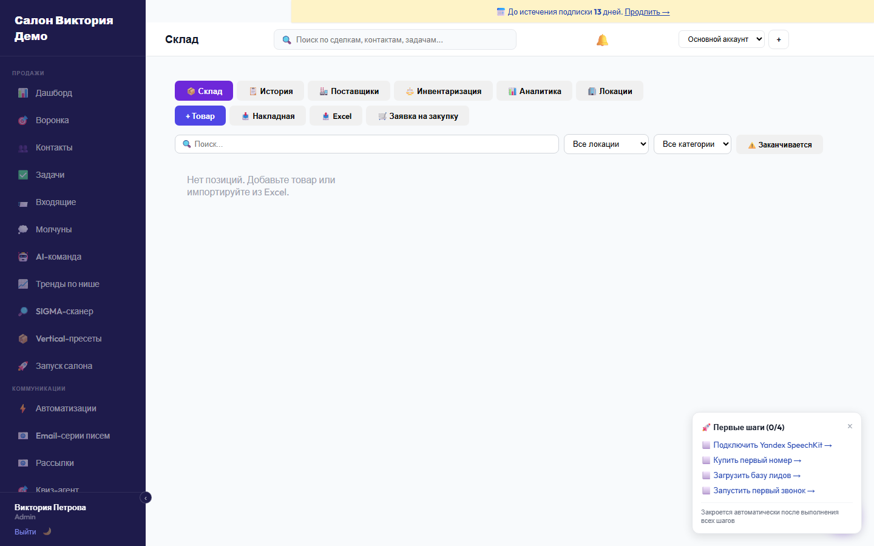Collapse the sidebar with the chevron button
The image size is (874, 546).
point(146,497)
